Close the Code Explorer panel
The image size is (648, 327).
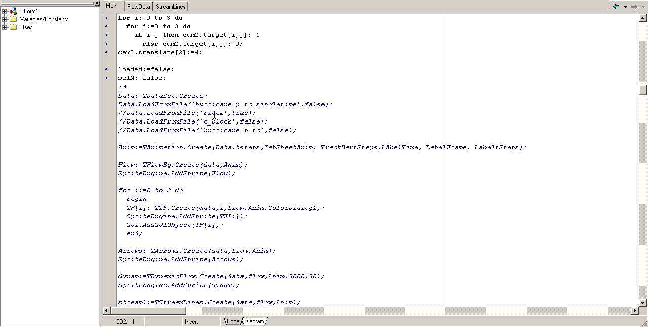coord(97,3)
